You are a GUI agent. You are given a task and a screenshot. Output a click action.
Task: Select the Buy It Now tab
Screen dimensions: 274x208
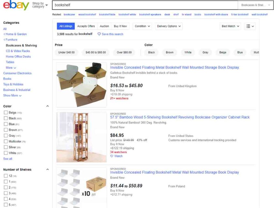click(120, 26)
